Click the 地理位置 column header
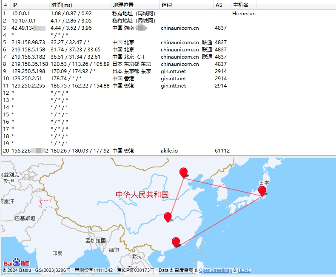This screenshot has height=277, width=336. point(135,5)
